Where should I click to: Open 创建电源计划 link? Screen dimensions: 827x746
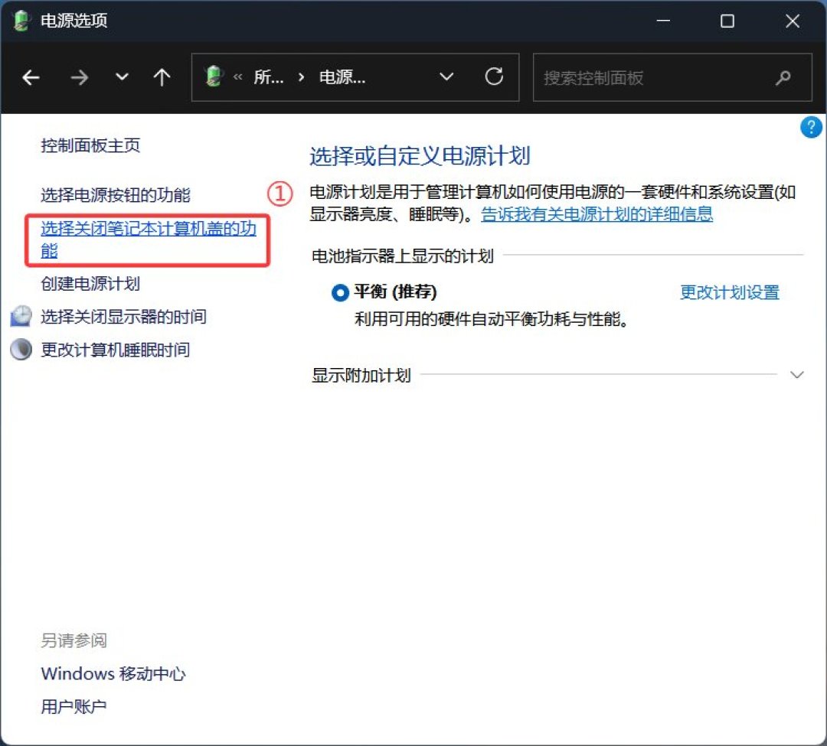point(90,283)
